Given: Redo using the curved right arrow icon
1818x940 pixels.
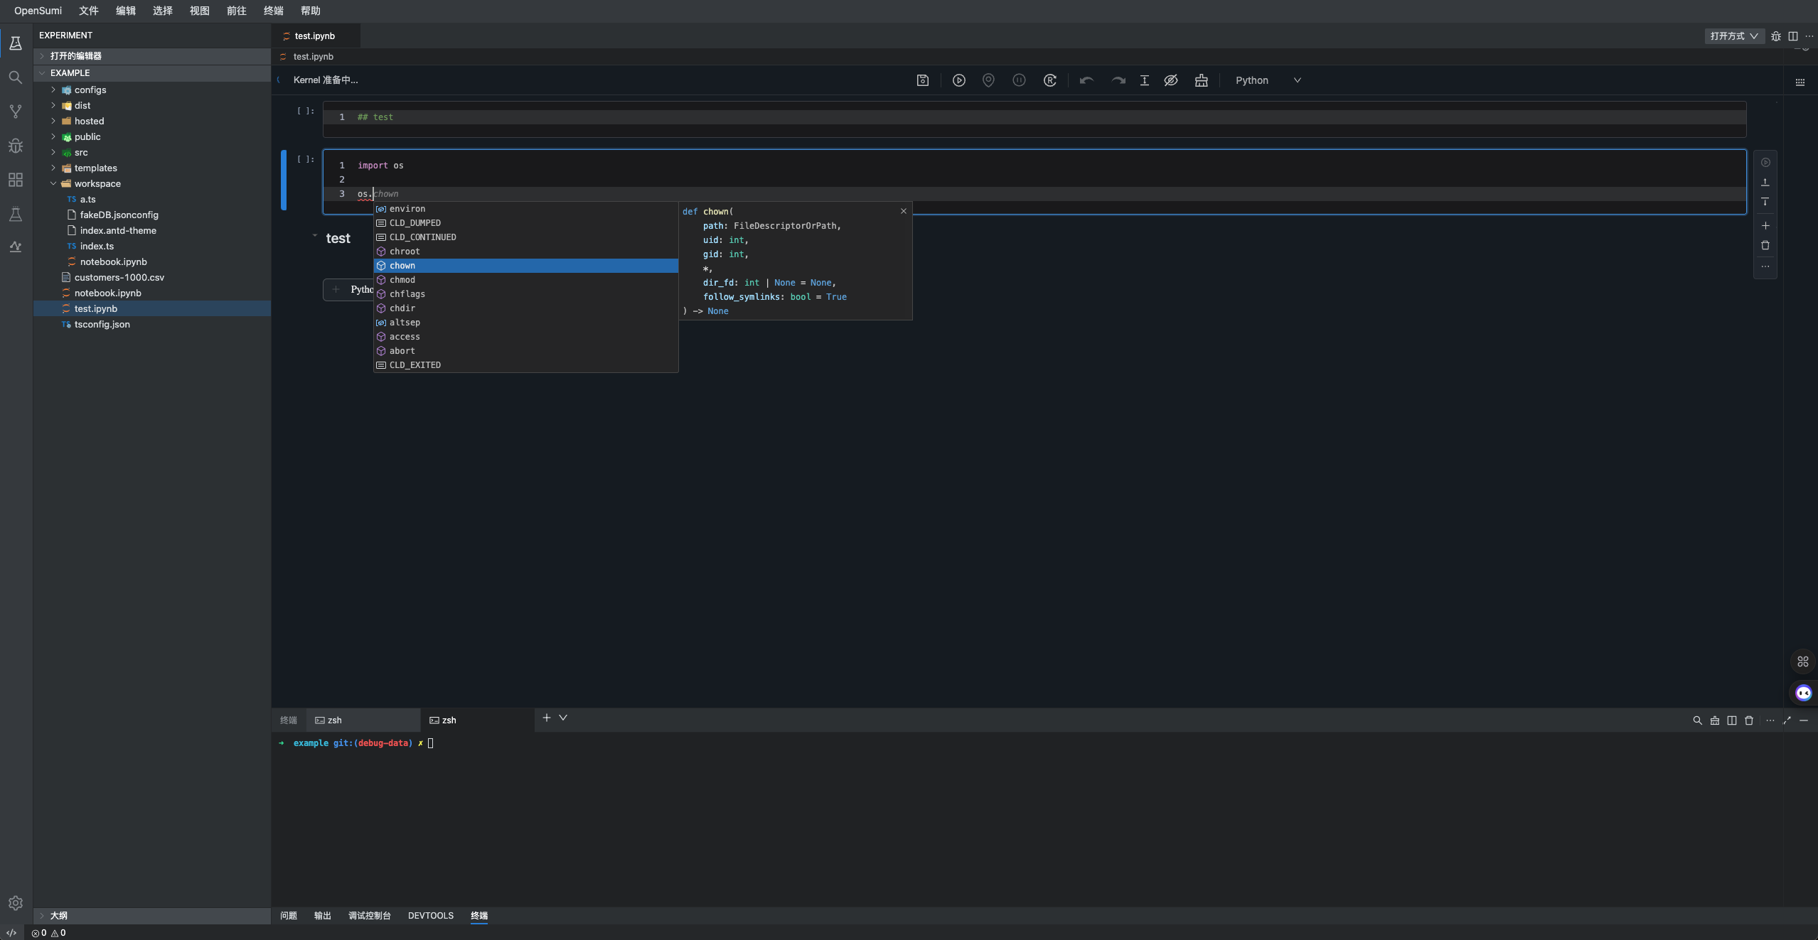Looking at the screenshot, I should 1118,80.
